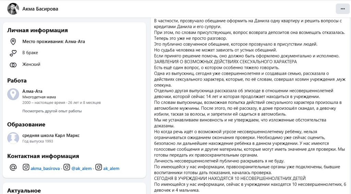The height and width of the screenshot is (194, 351).
Task: Click the Instagram icon next to akma_basirova
Action: (26, 167)
